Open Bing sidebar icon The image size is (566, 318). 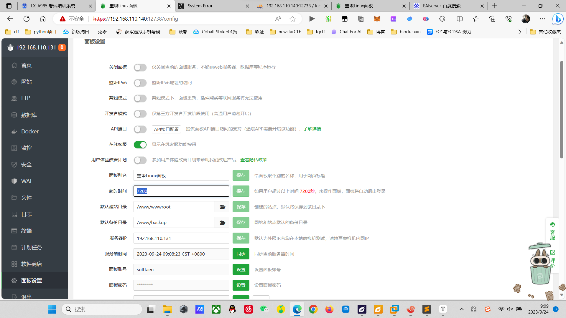click(x=557, y=19)
